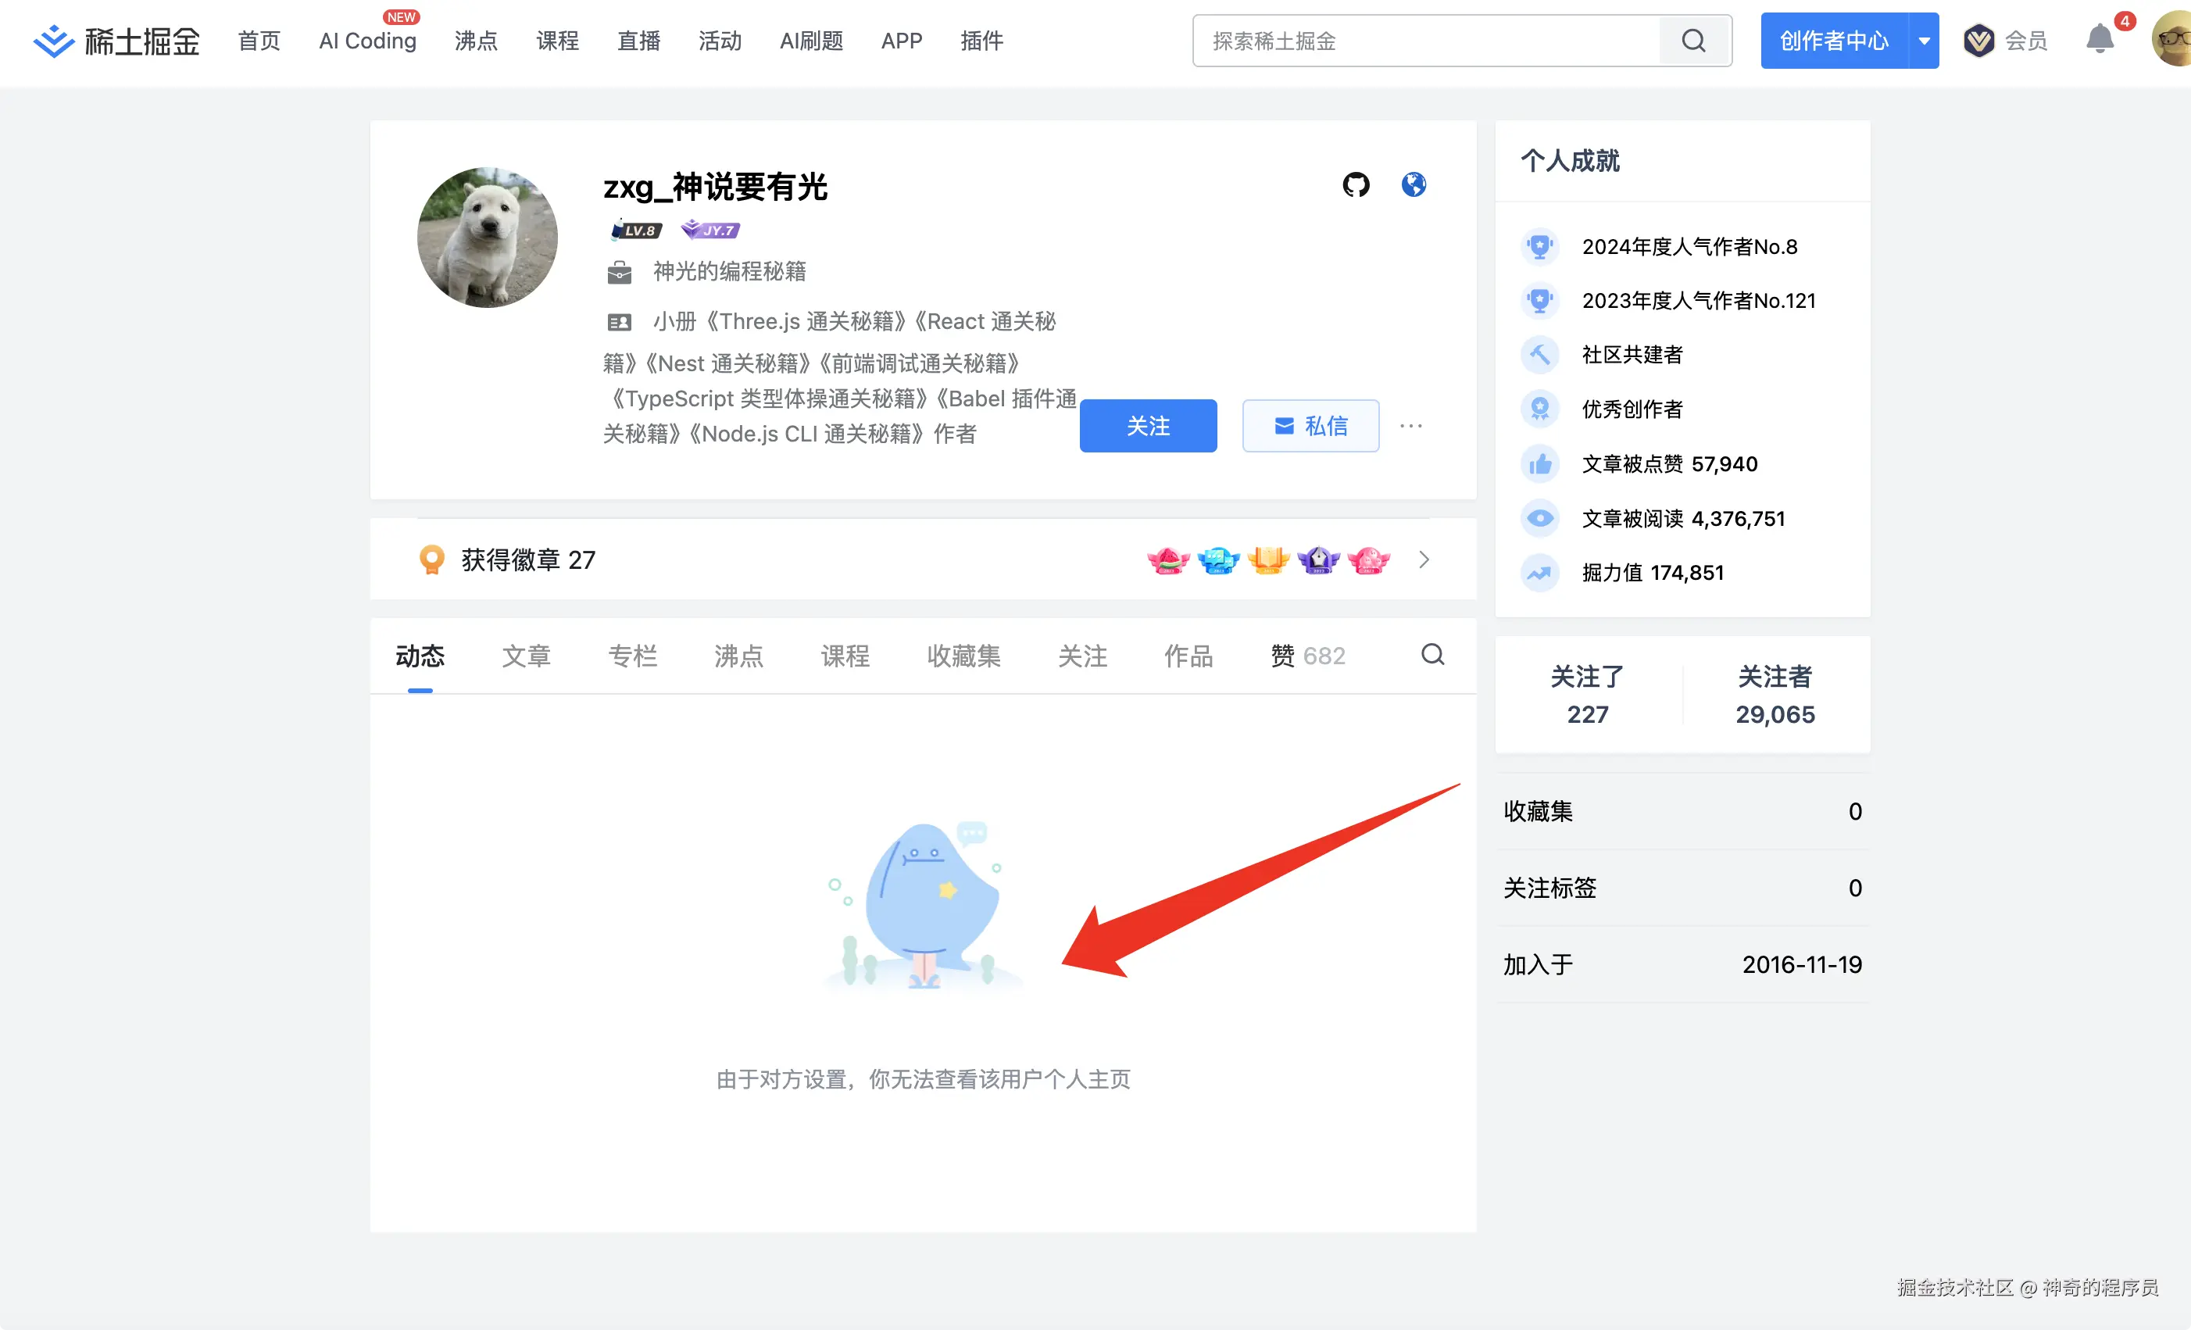Screen dimensions: 2191x1330
Task: Click the trophy icon next to 2024年度人气作者No.8
Action: tap(1540, 246)
